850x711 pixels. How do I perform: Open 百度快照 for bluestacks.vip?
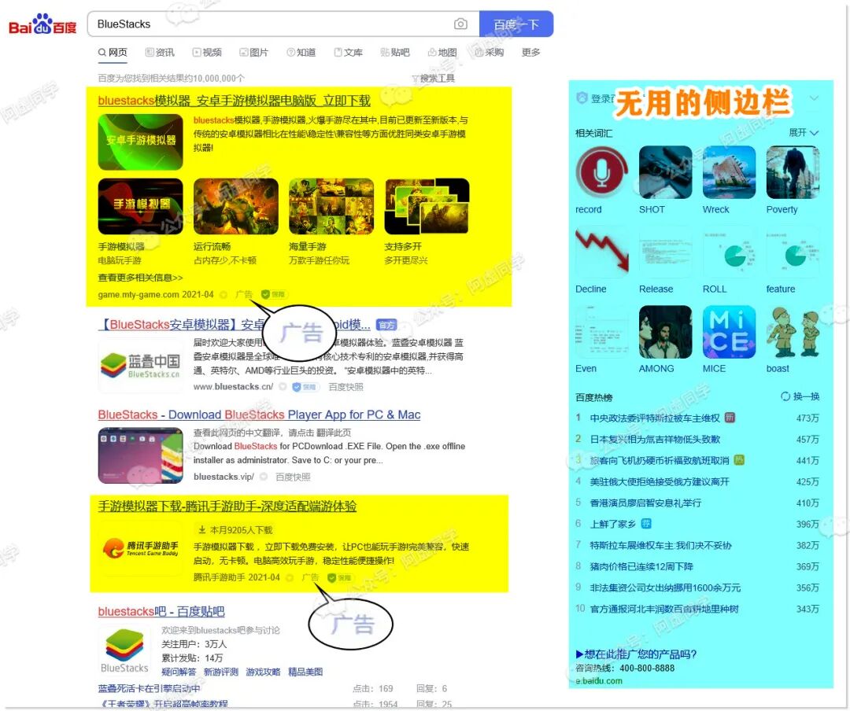[293, 477]
